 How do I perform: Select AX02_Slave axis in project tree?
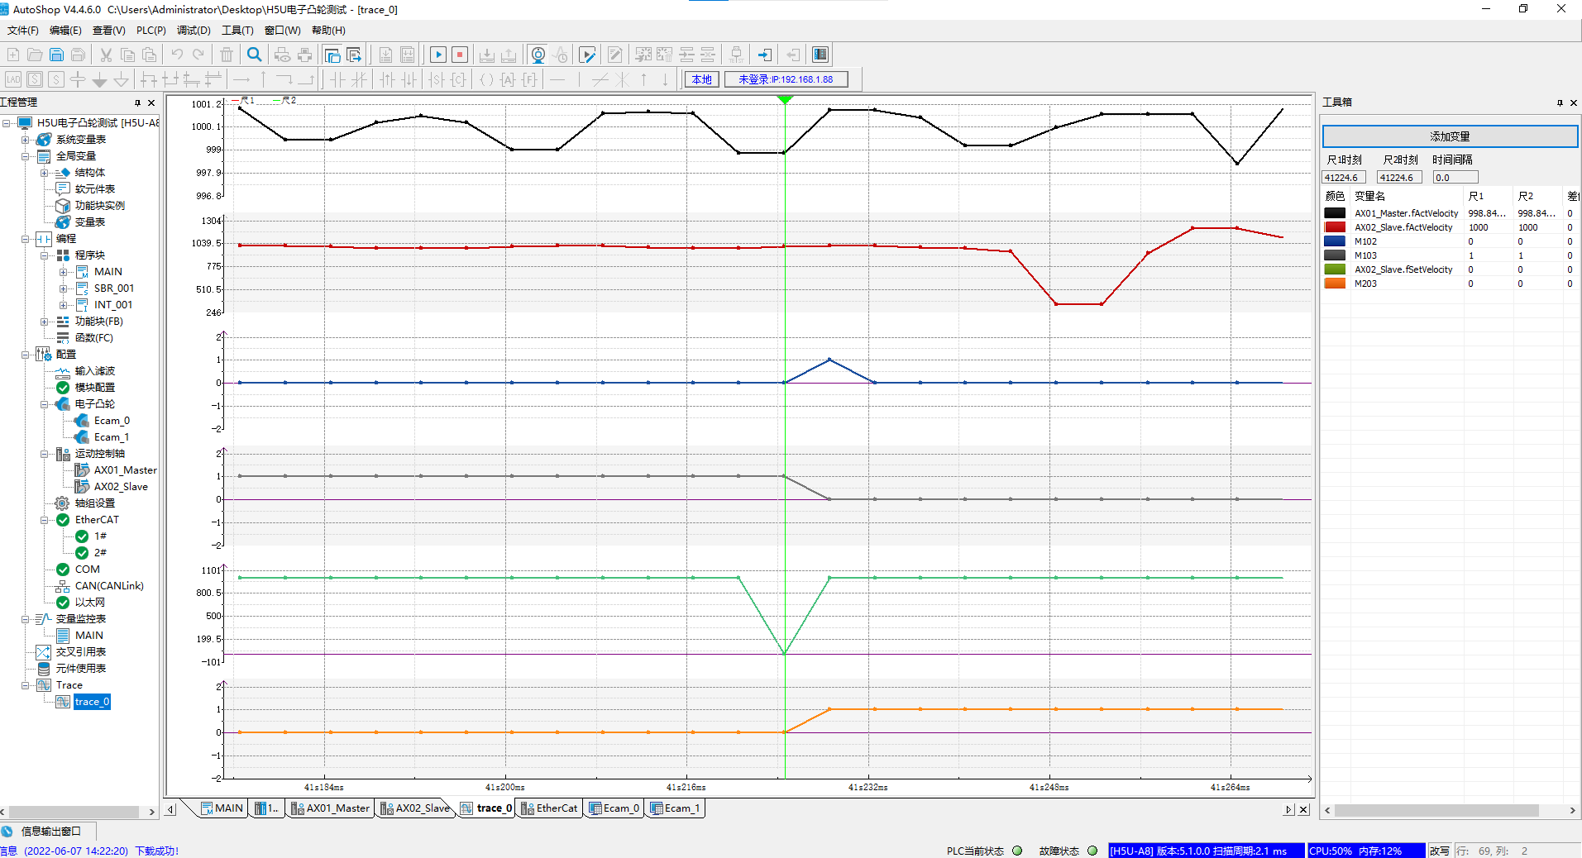click(x=121, y=487)
